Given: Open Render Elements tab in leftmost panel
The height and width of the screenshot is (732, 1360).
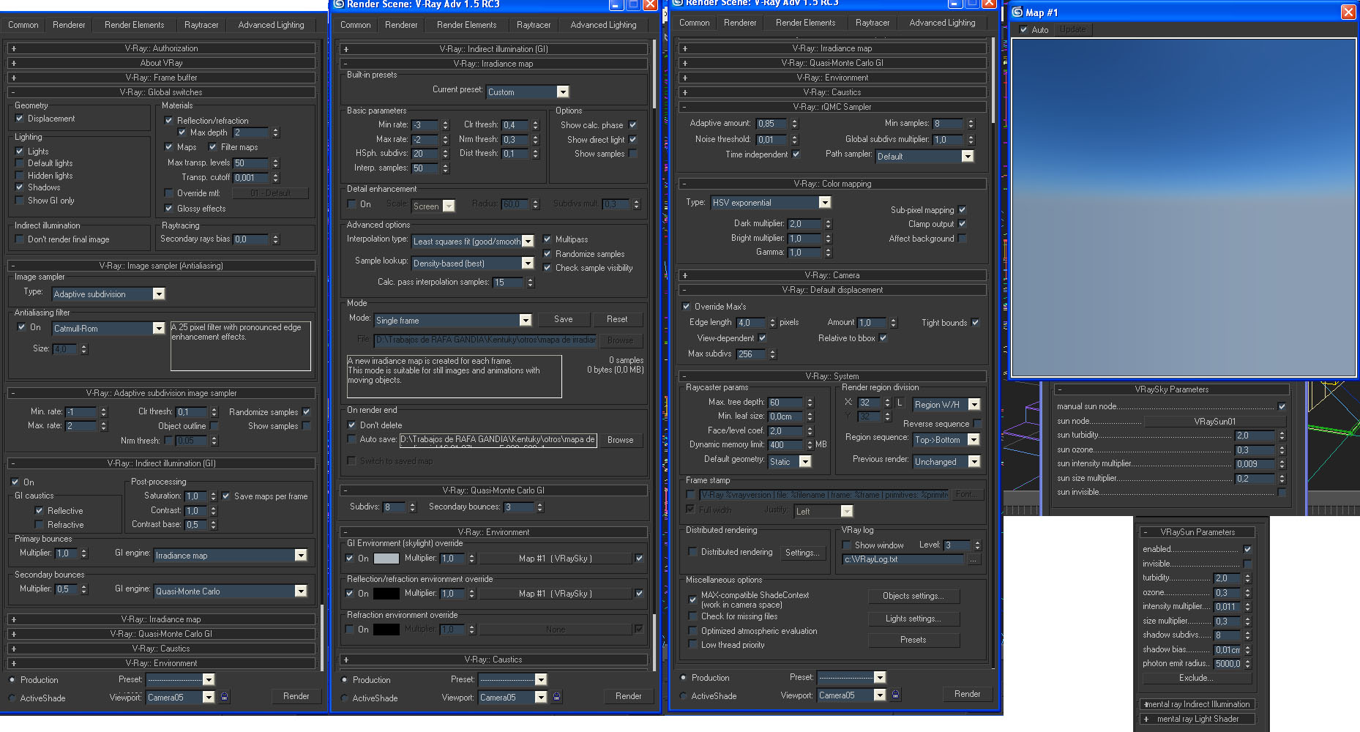Looking at the screenshot, I should click(x=135, y=25).
